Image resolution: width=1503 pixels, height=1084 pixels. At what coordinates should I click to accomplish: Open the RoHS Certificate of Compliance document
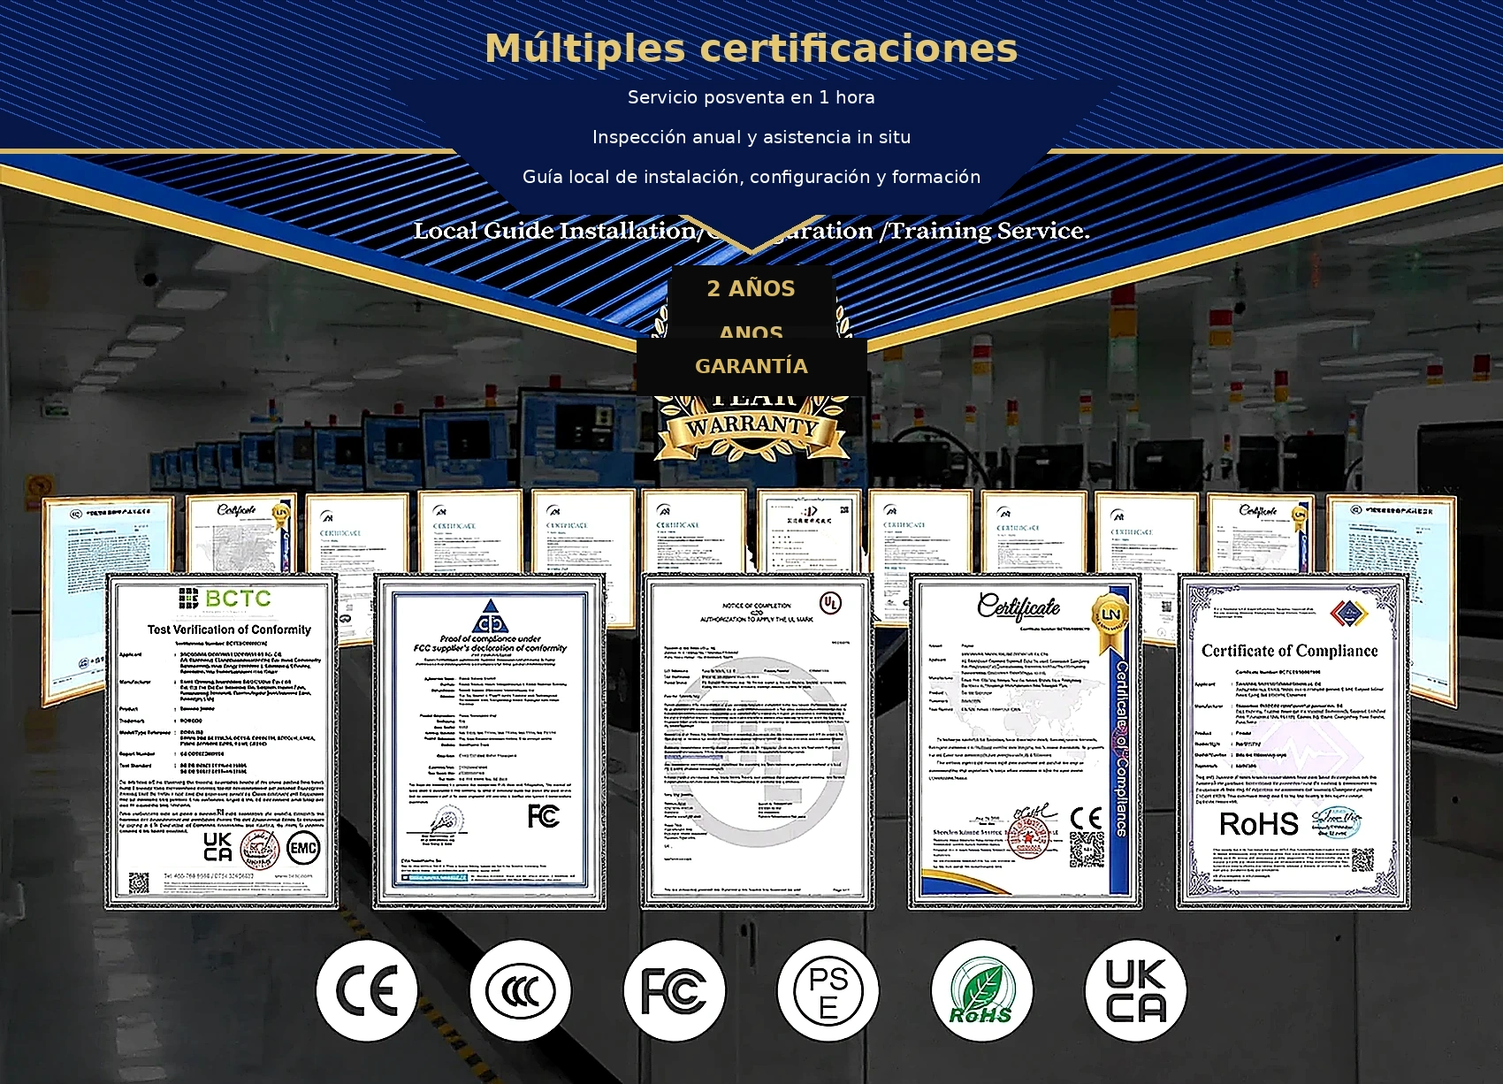pos(1293,741)
